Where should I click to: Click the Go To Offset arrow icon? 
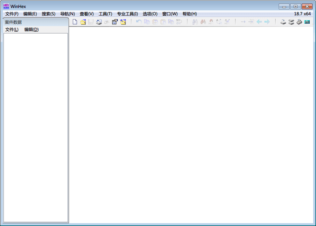click(243, 22)
